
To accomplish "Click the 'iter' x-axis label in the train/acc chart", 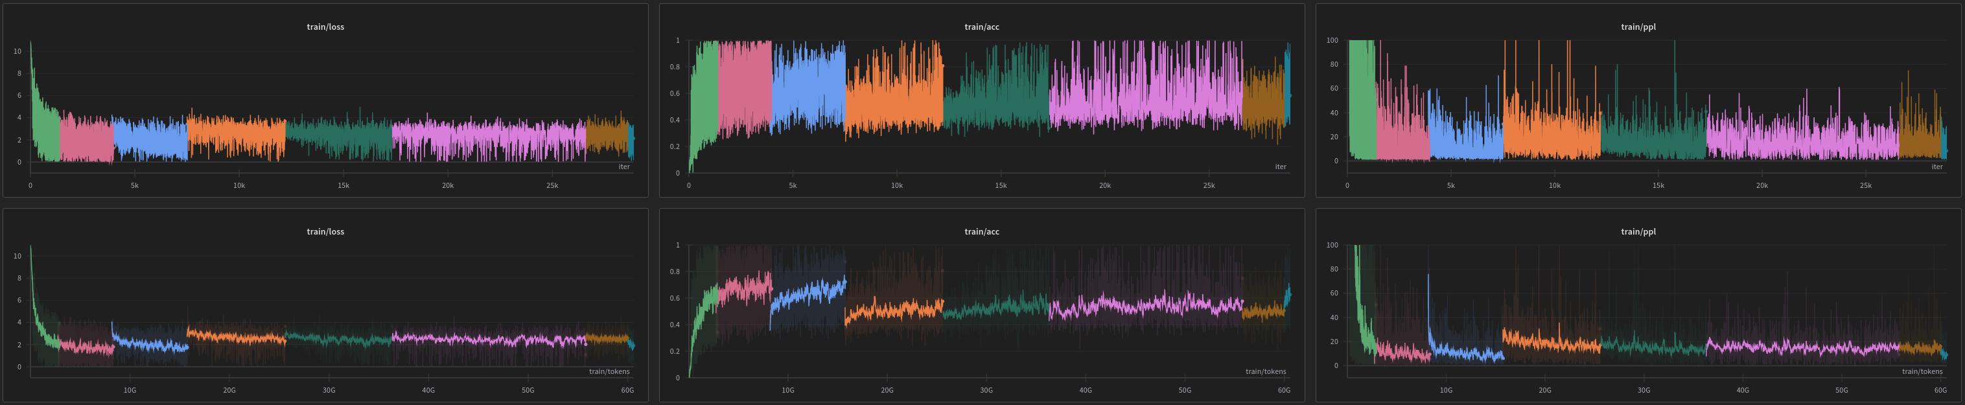I will point(1280,167).
